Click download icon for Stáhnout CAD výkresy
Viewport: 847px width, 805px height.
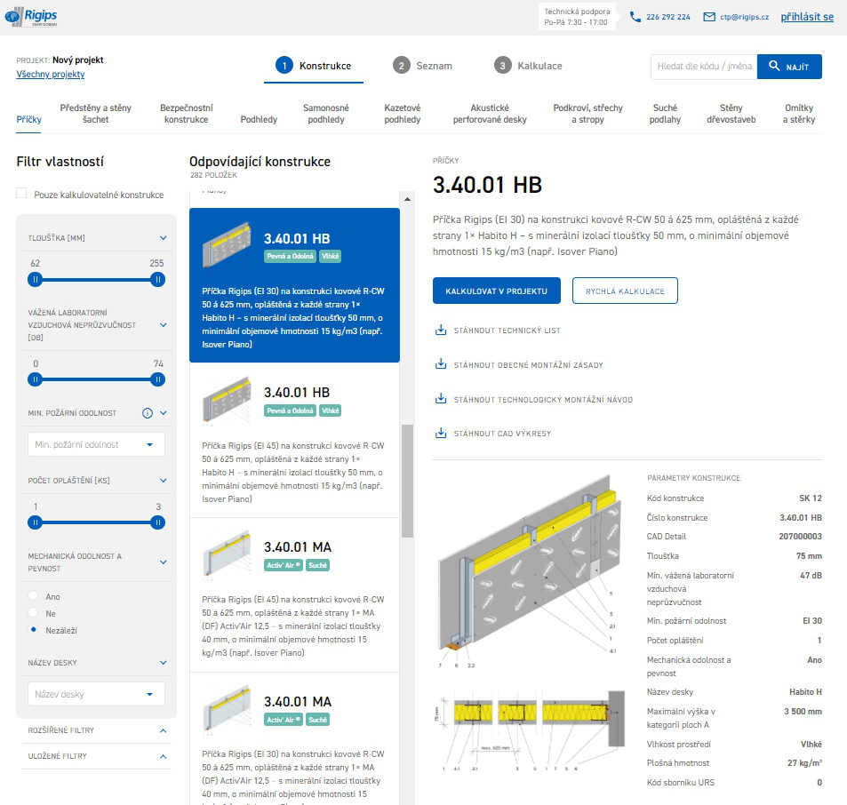[440, 434]
